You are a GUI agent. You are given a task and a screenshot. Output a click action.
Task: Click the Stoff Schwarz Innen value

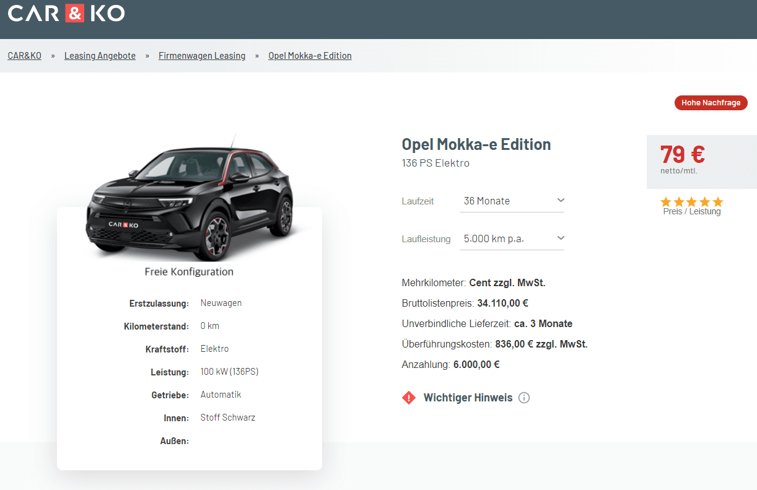228,418
